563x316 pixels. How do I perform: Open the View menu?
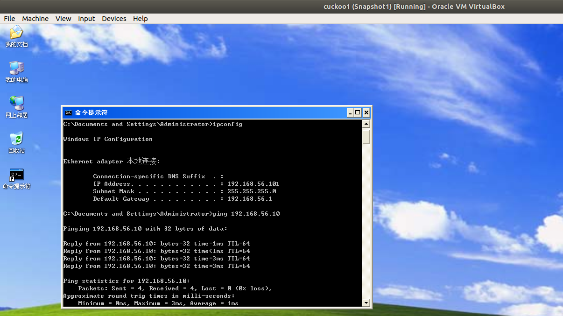pos(63,19)
